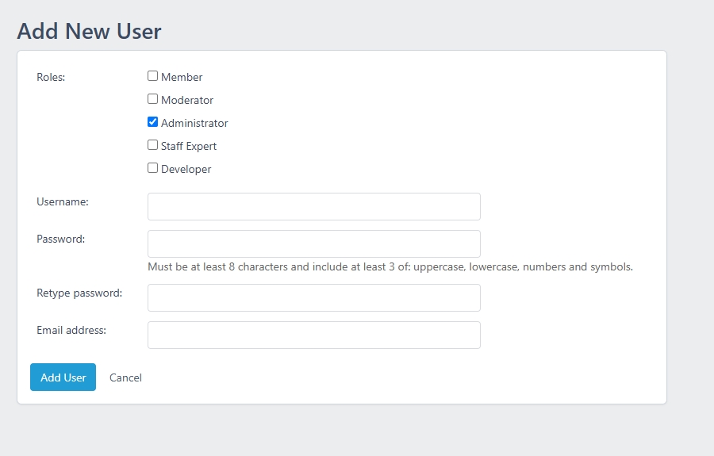Click the Add New User heading

(x=89, y=32)
